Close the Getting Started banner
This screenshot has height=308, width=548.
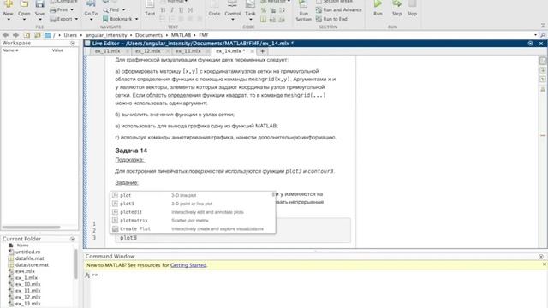[x=545, y=264]
